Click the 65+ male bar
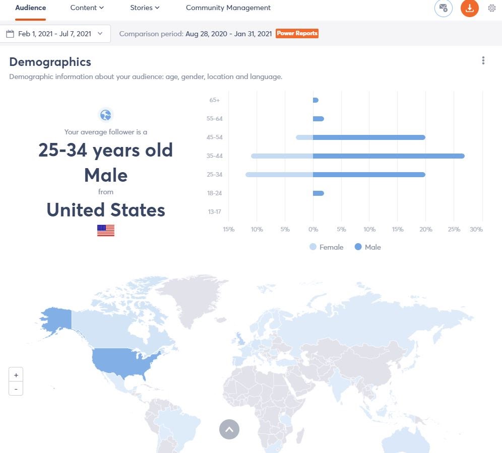 (316, 100)
